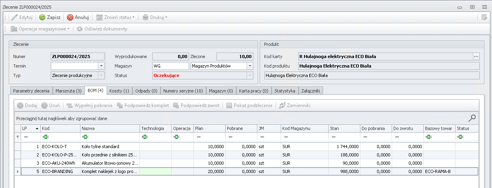Click ECO-RAMA-B base product cell
The height and width of the screenshot is (188, 492).
pos(439,171)
